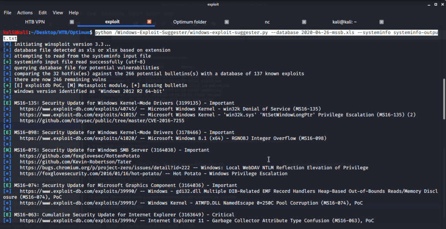
Task: Close the HTB VPN tab
Action: (72, 22)
